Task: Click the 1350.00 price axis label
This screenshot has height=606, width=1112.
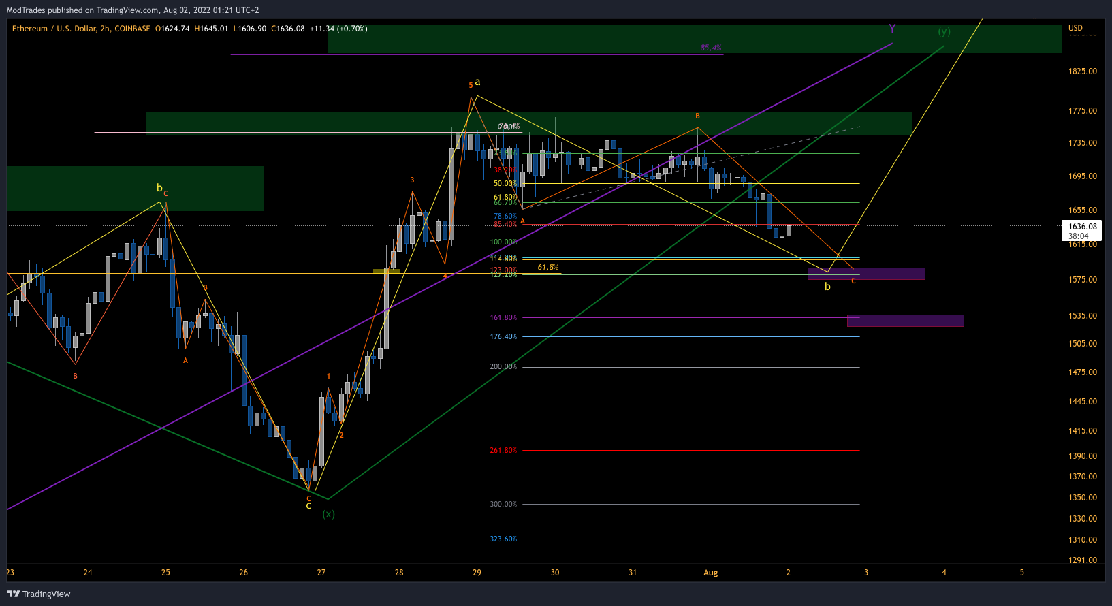Action: (x=1083, y=498)
